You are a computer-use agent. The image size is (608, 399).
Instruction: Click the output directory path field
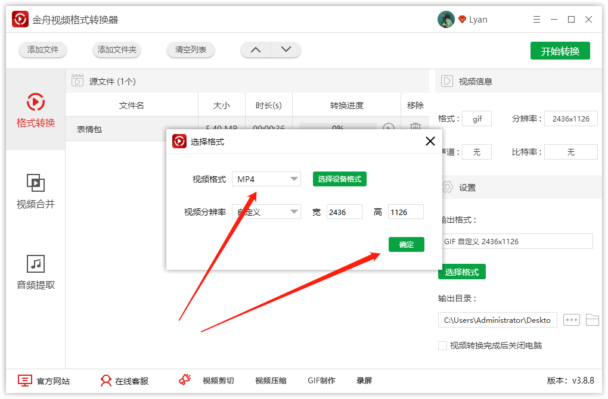(498, 320)
